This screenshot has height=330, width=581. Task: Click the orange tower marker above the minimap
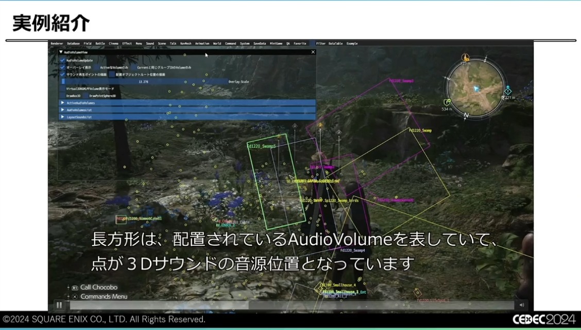466,58
